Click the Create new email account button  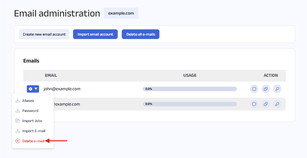coord(44,34)
